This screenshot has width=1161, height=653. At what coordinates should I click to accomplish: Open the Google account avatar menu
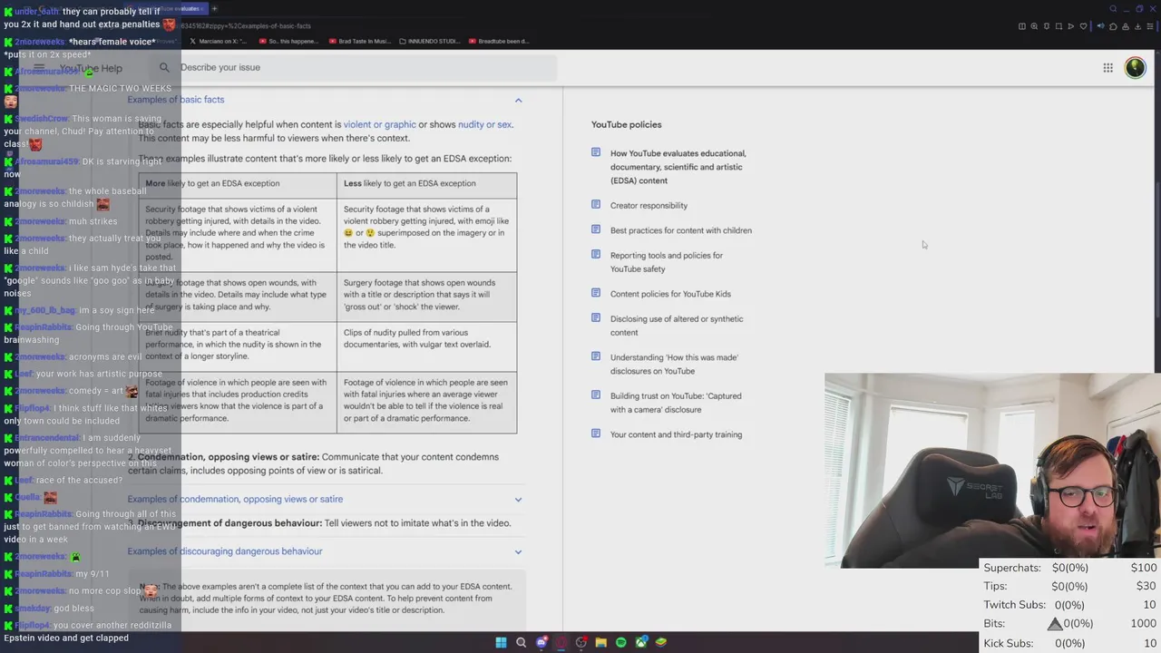(x=1135, y=68)
